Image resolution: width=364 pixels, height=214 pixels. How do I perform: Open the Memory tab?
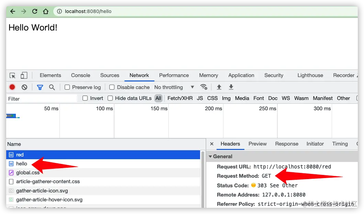208,75
